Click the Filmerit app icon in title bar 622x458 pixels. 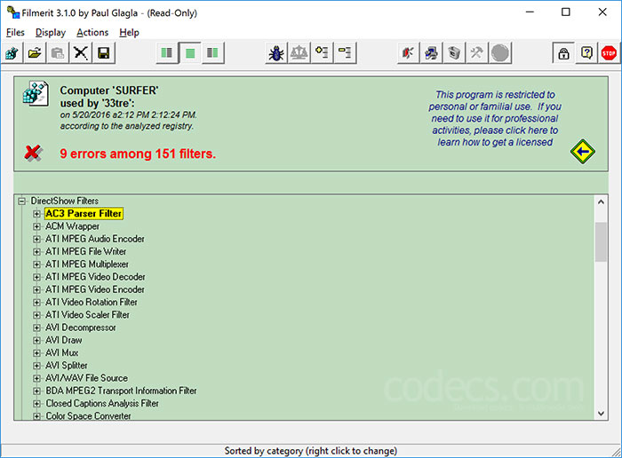[x=12, y=12]
